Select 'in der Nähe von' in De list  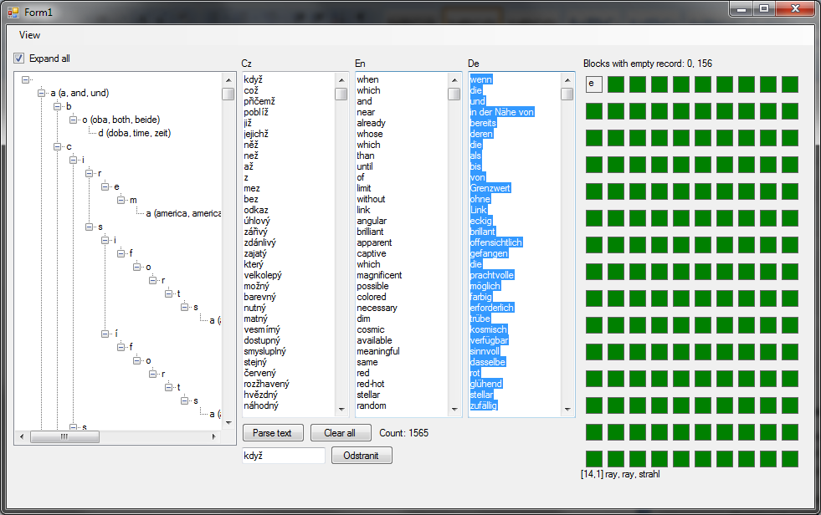pyautogui.click(x=501, y=112)
